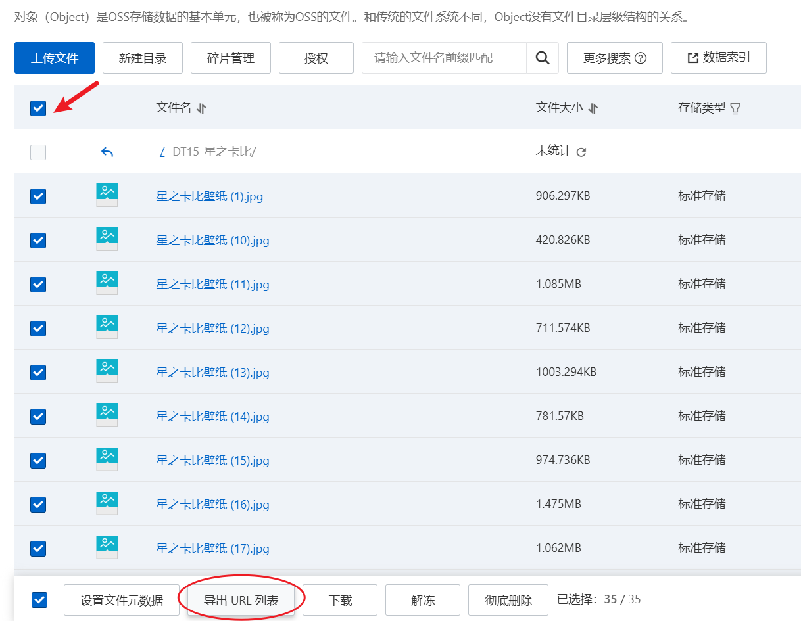Sort the list by 文件名 arrows
The image size is (801, 621).
202,108
